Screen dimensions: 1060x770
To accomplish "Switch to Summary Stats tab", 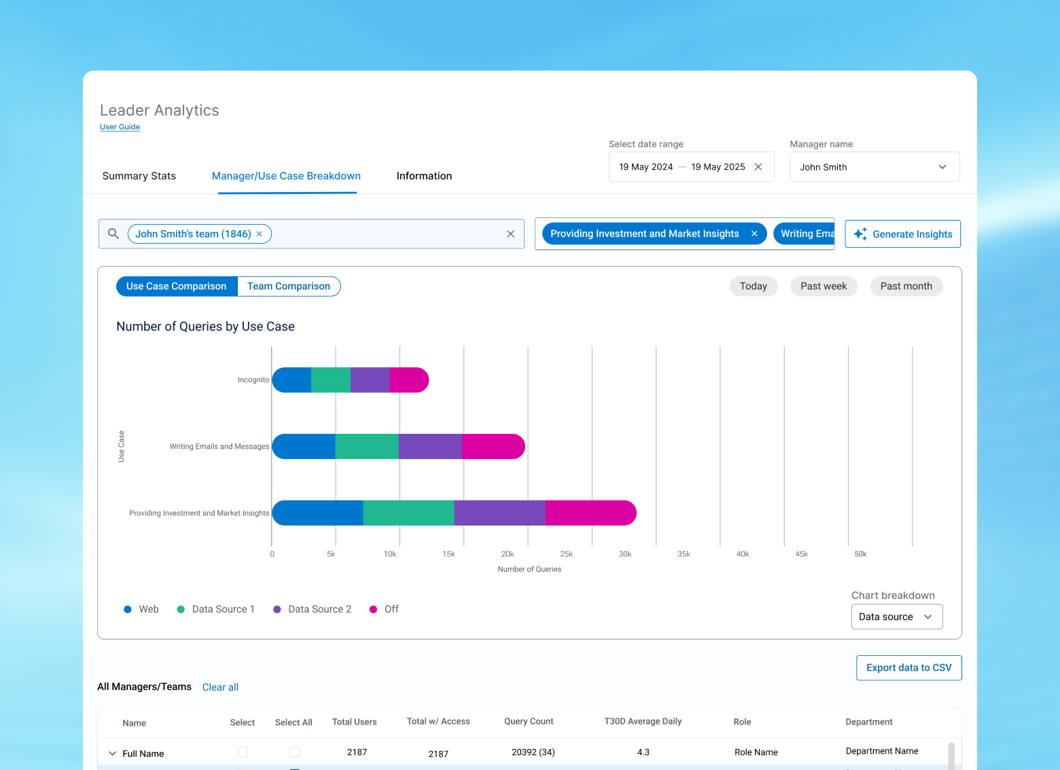I will (139, 176).
